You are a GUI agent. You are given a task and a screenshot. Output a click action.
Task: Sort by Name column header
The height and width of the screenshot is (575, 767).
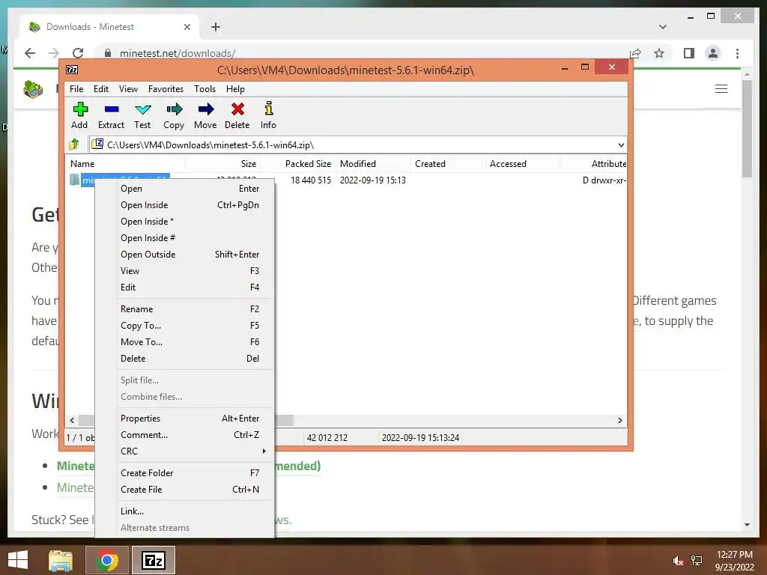(x=125, y=164)
